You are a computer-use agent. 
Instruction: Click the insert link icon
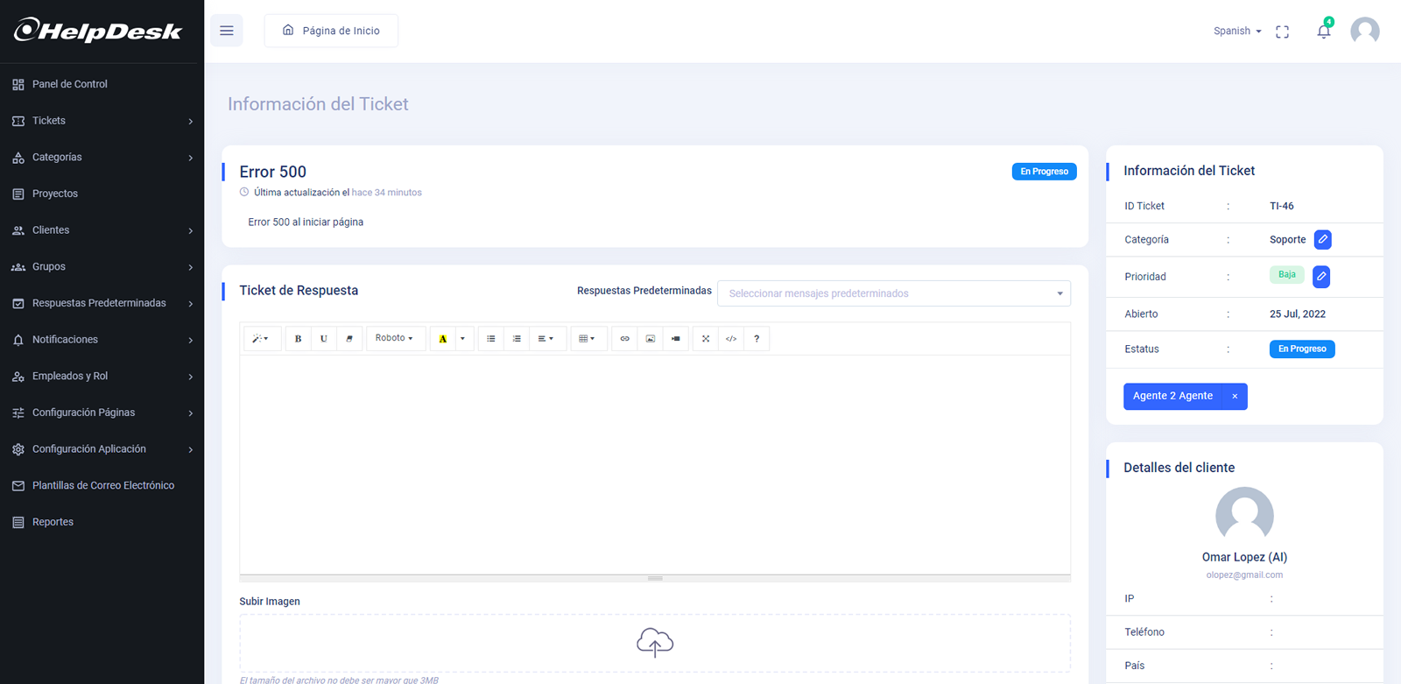pyautogui.click(x=624, y=339)
